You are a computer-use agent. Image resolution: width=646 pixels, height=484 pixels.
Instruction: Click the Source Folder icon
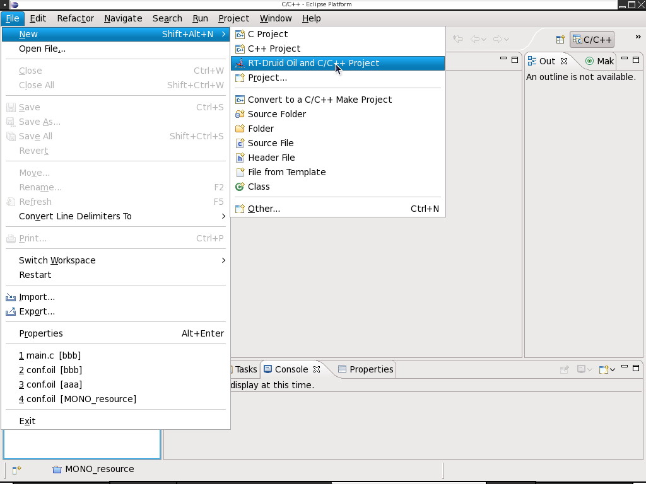(240, 114)
